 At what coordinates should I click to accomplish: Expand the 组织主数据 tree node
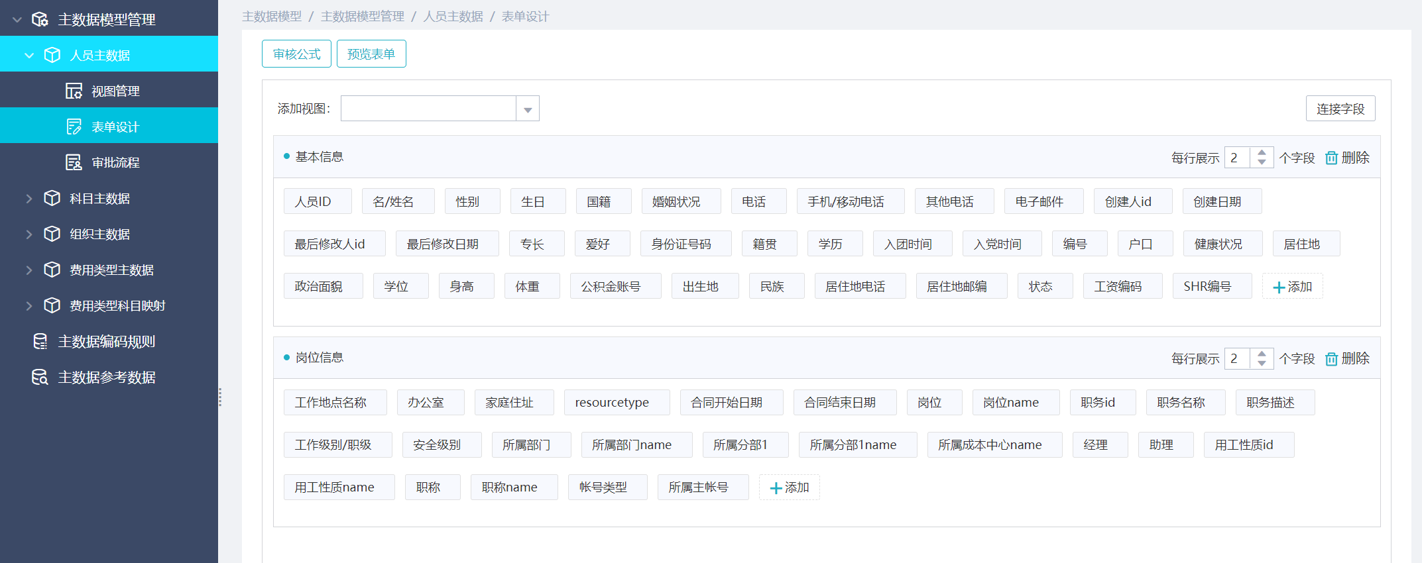[x=29, y=234]
